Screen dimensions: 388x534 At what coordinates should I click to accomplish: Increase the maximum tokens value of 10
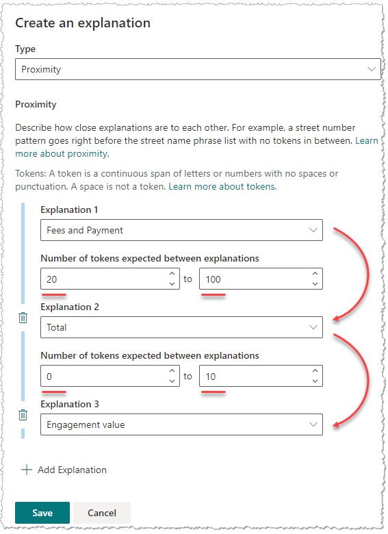click(x=315, y=371)
